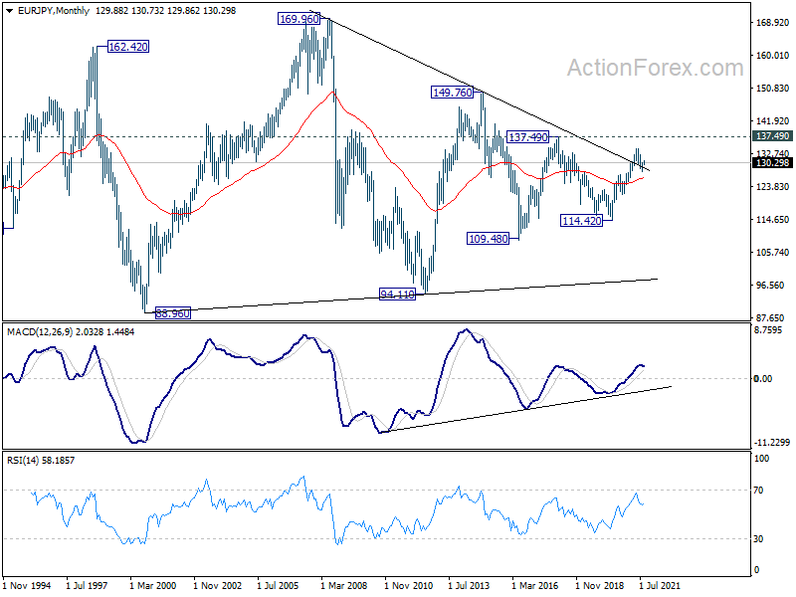Click the RSI 70 level label

coord(758,491)
